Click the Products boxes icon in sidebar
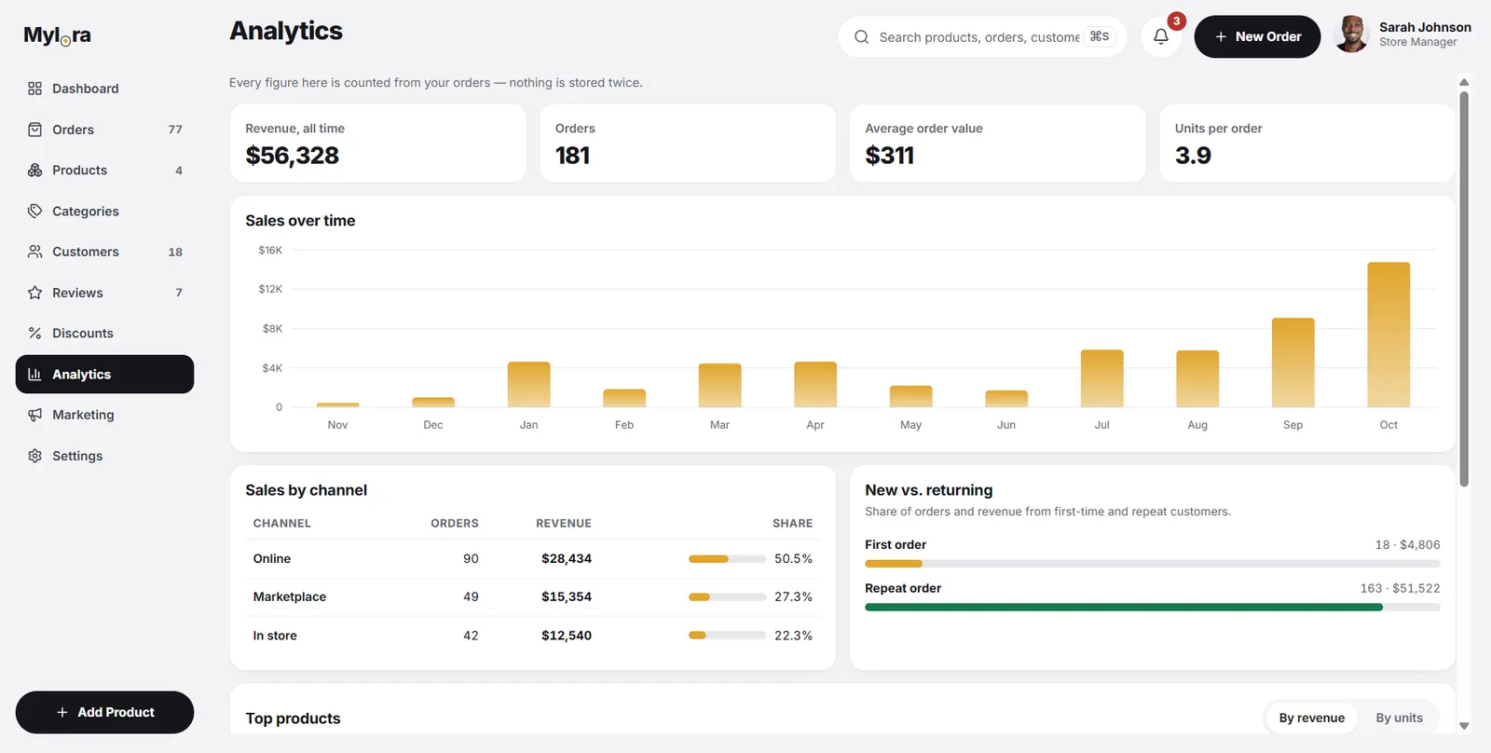This screenshot has width=1491, height=753. pyautogui.click(x=34, y=171)
